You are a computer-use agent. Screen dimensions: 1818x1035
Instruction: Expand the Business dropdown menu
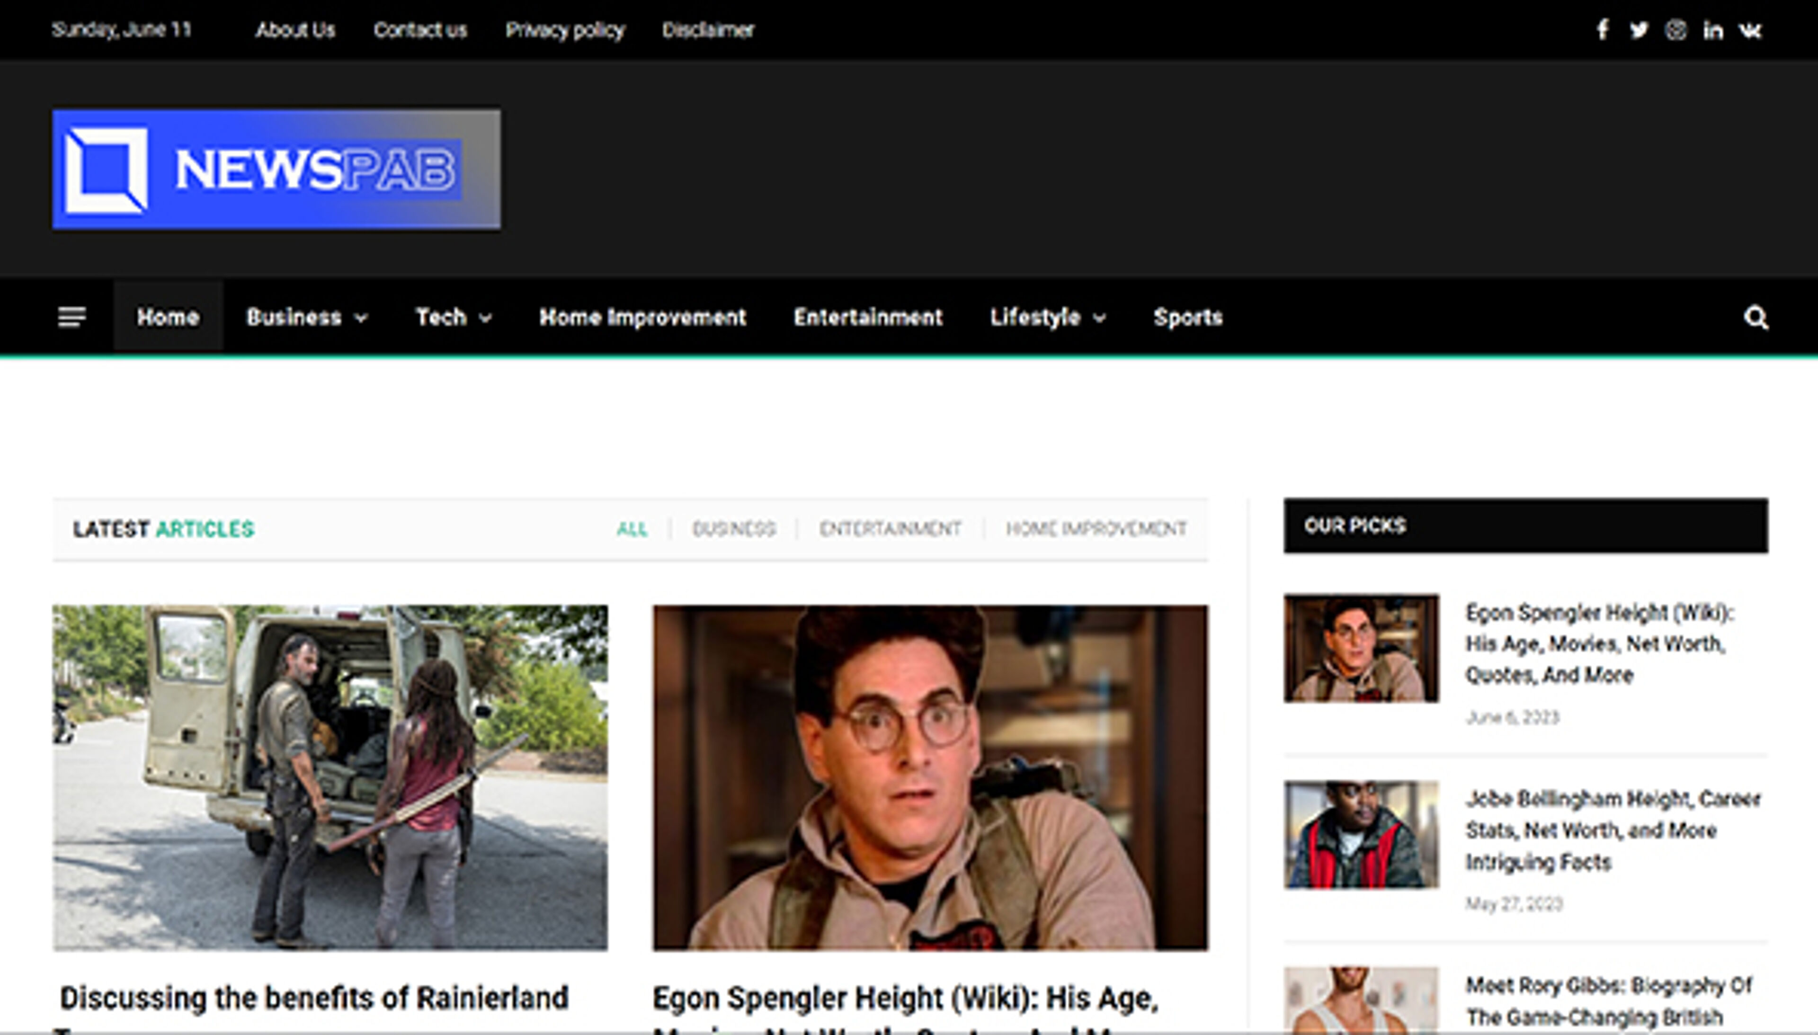[306, 318]
